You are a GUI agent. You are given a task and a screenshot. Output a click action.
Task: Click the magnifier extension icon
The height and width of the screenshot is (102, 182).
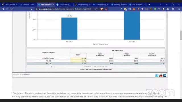(x=159, y=9)
